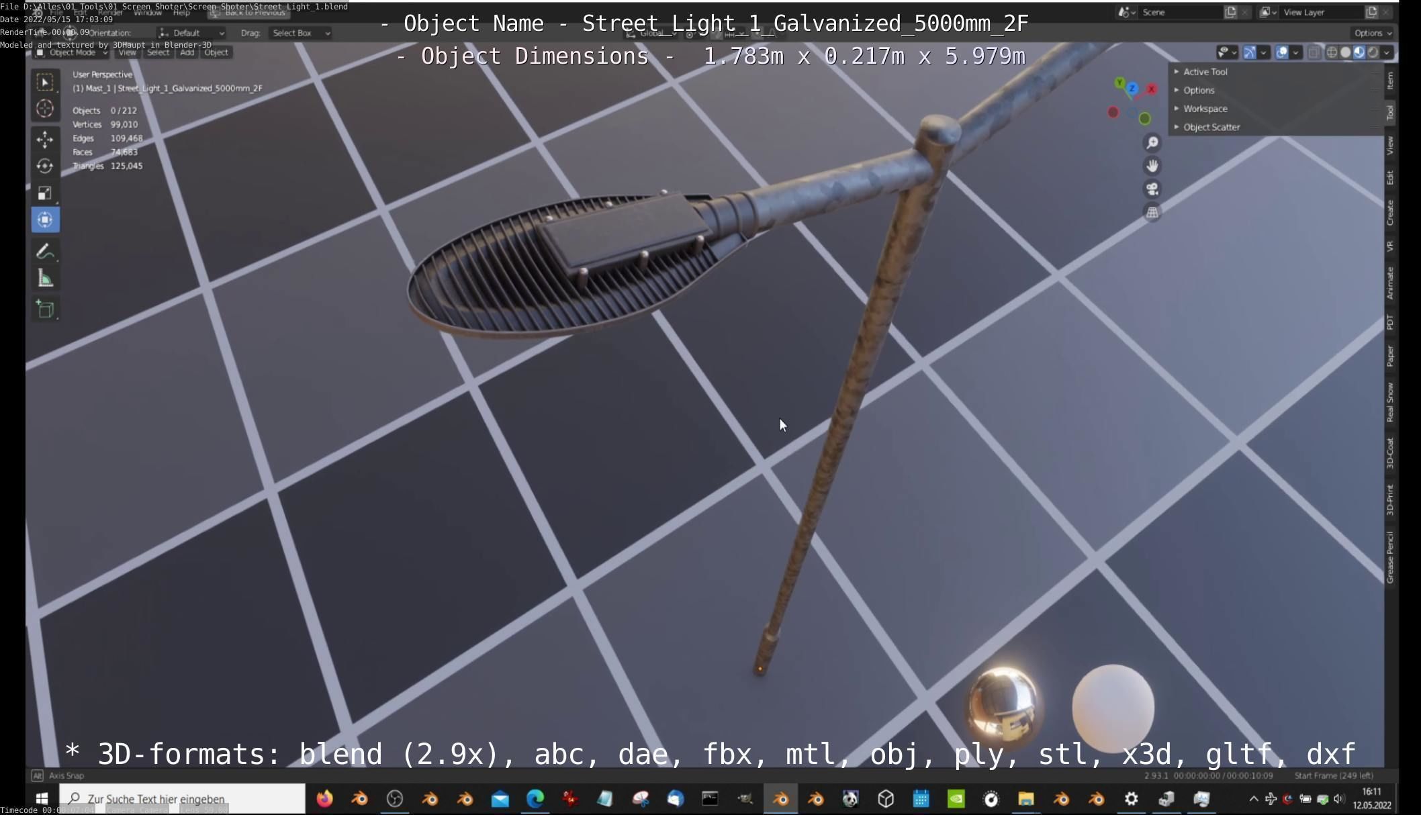The width and height of the screenshot is (1421, 815).
Task: Open the viewport View menu
Action: [x=127, y=52]
